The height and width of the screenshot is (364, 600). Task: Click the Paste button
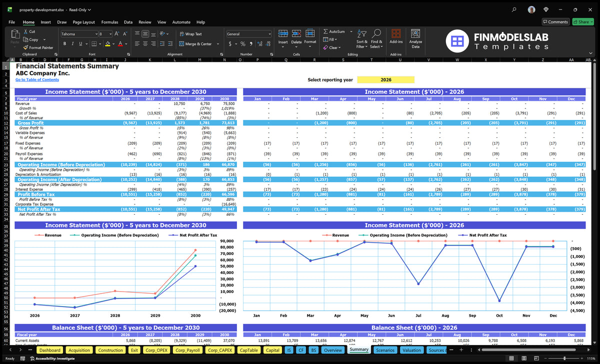tap(14, 38)
